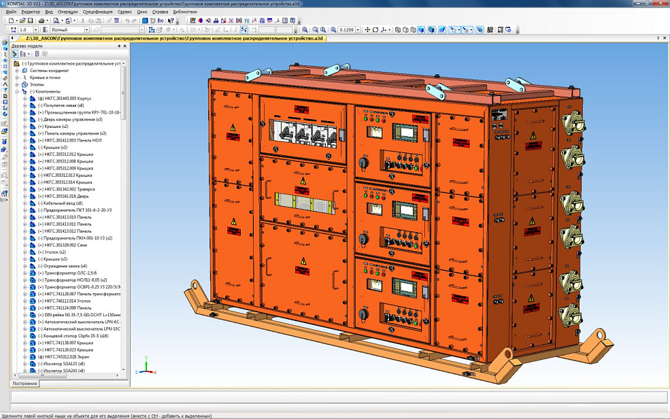Select the Pan view tool
This screenshot has height=419, width=670.
tap(367, 30)
